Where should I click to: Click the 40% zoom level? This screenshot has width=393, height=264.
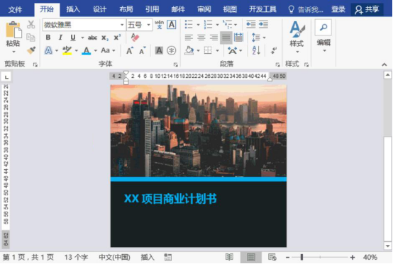click(370, 257)
